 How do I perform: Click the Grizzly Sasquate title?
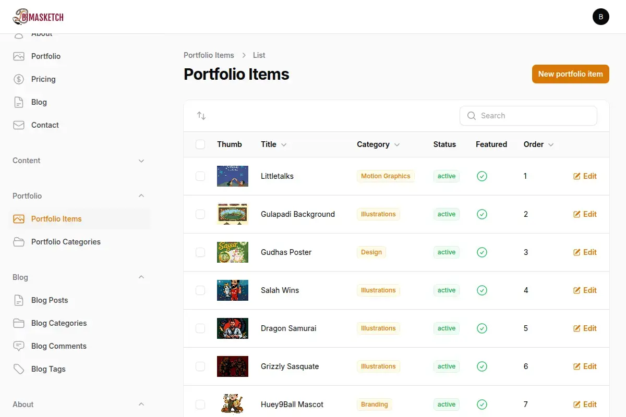pos(290,366)
